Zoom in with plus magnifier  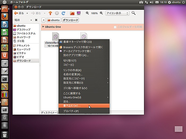point(101,13)
